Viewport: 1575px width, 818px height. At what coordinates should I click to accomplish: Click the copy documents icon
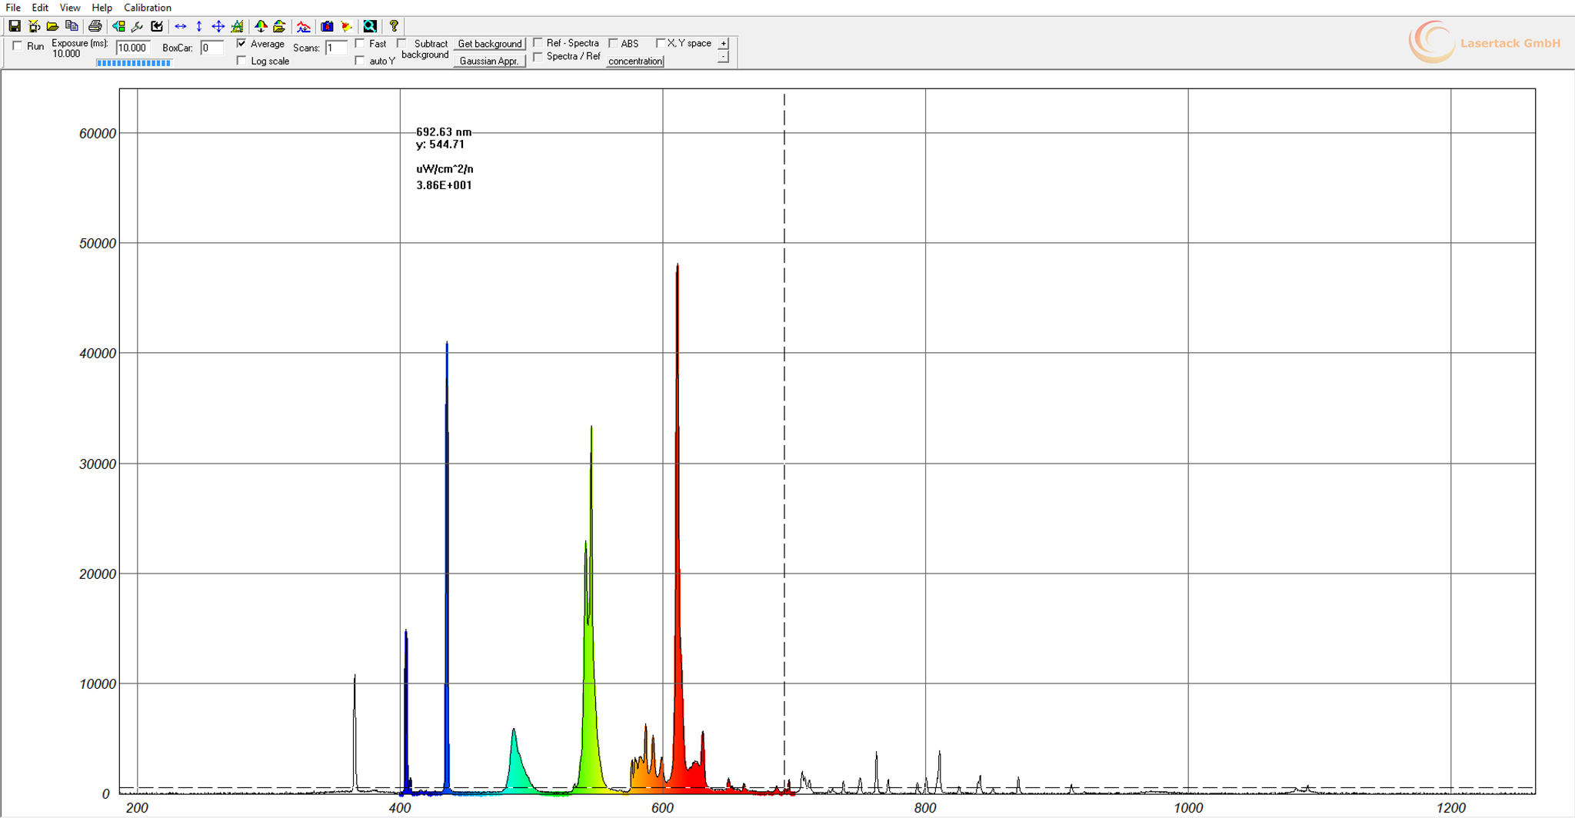(72, 26)
